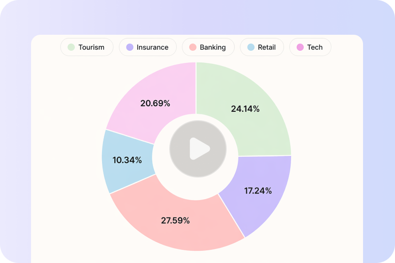Click the 27.59% percentage label
Image resolution: width=395 pixels, height=263 pixels.
click(x=175, y=220)
